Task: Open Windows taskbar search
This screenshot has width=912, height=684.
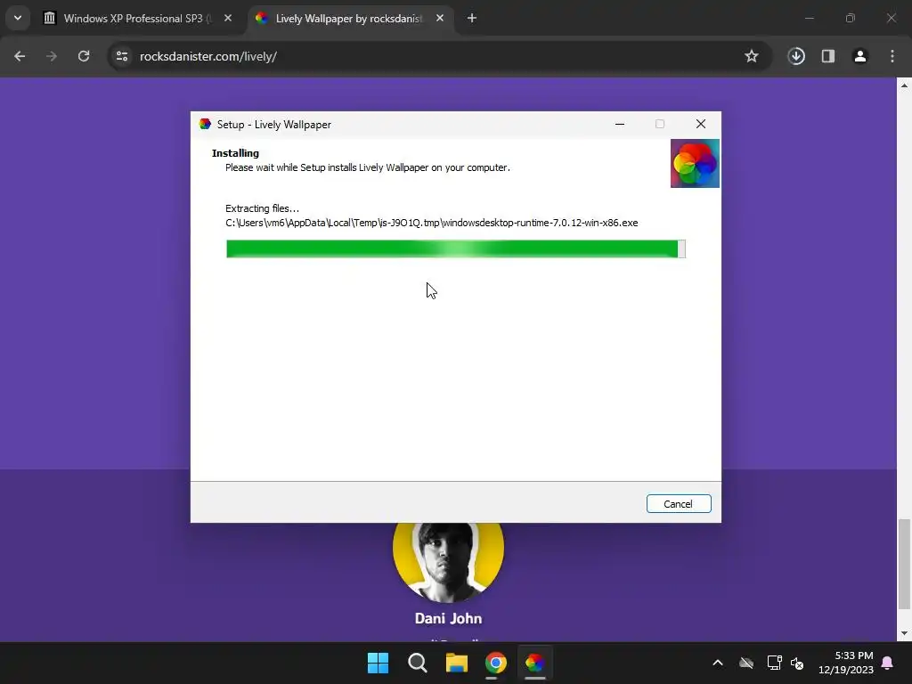Action: tap(417, 663)
